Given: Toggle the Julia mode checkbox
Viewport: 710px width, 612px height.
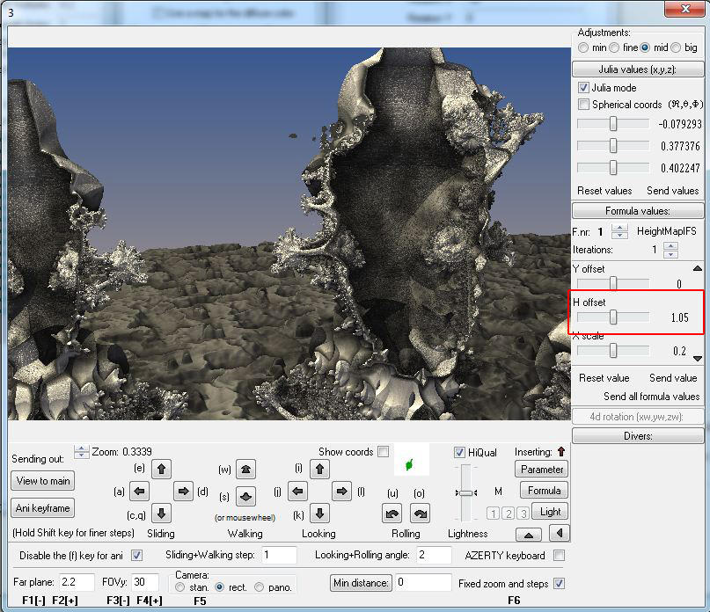Looking at the screenshot, I should click(583, 87).
